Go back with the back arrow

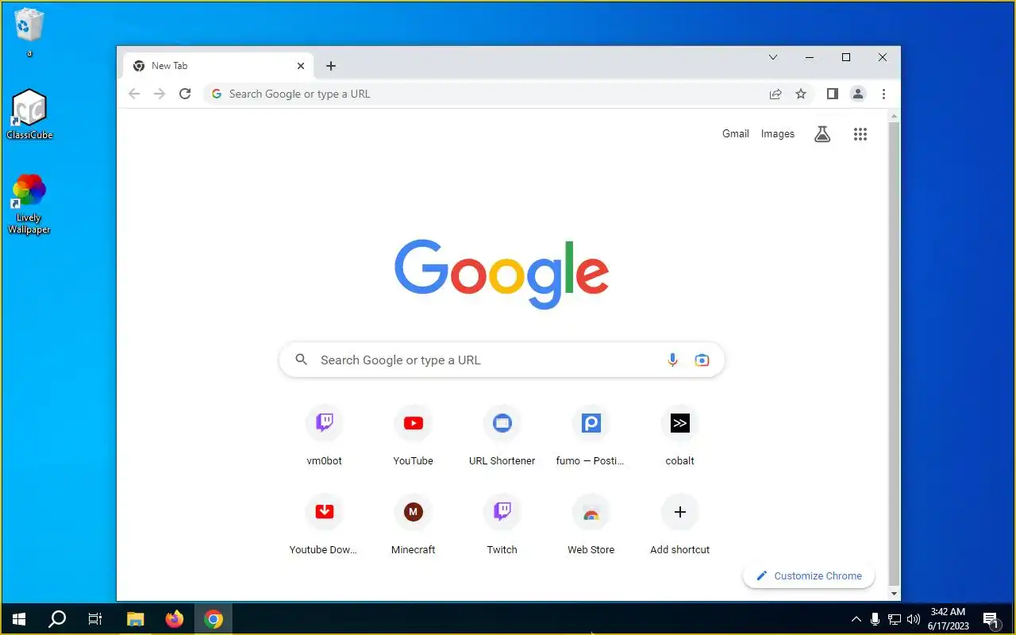(134, 94)
